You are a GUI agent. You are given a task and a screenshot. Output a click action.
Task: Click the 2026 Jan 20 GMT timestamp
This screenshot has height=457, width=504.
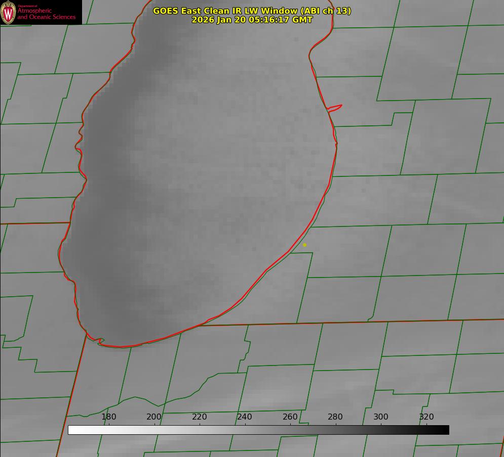[252, 20]
